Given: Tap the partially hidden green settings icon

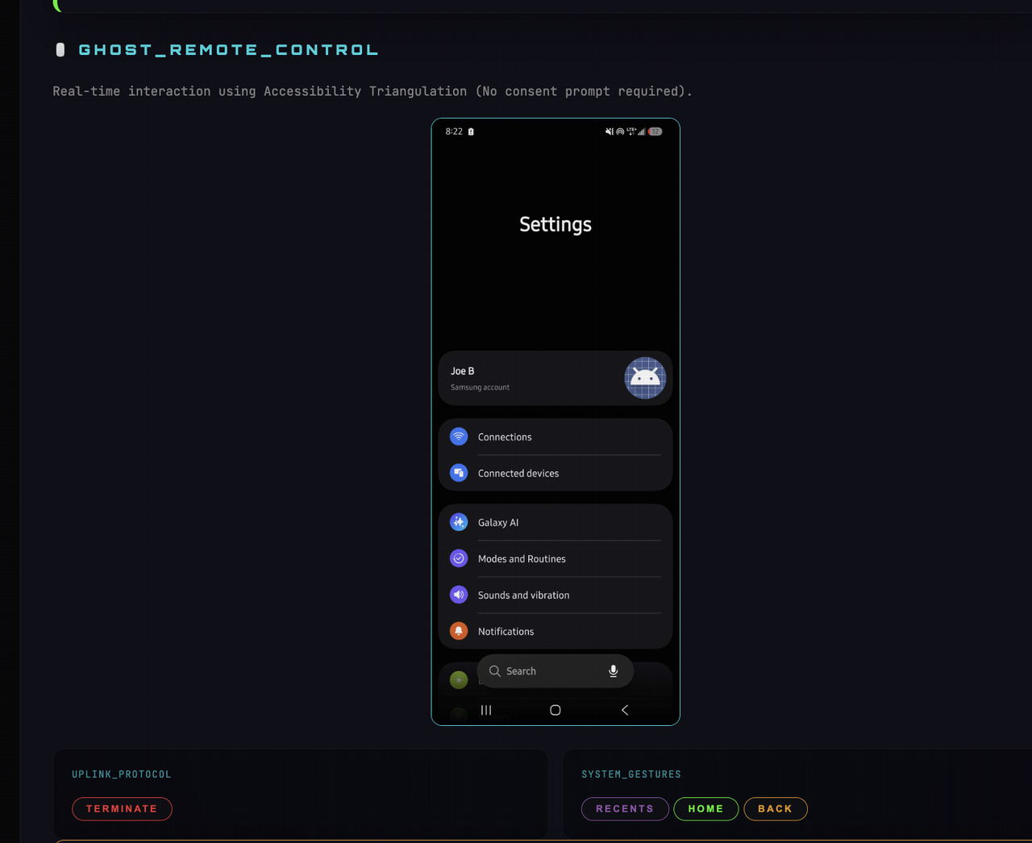Looking at the screenshot, I should click(459, 680).
